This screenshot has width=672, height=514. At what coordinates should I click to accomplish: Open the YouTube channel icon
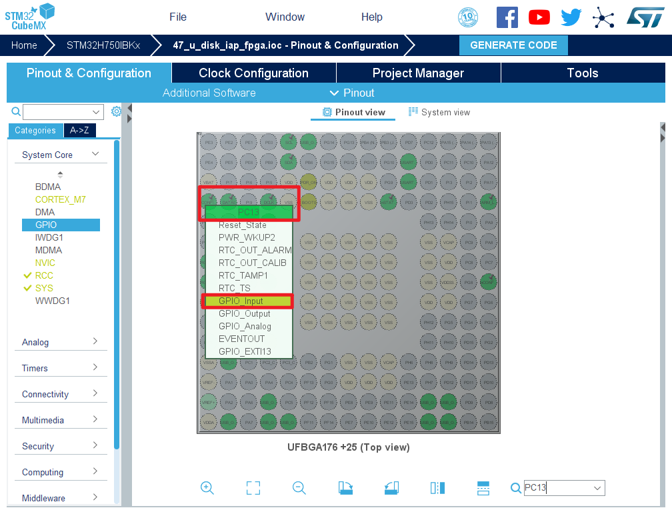[539, 17]
